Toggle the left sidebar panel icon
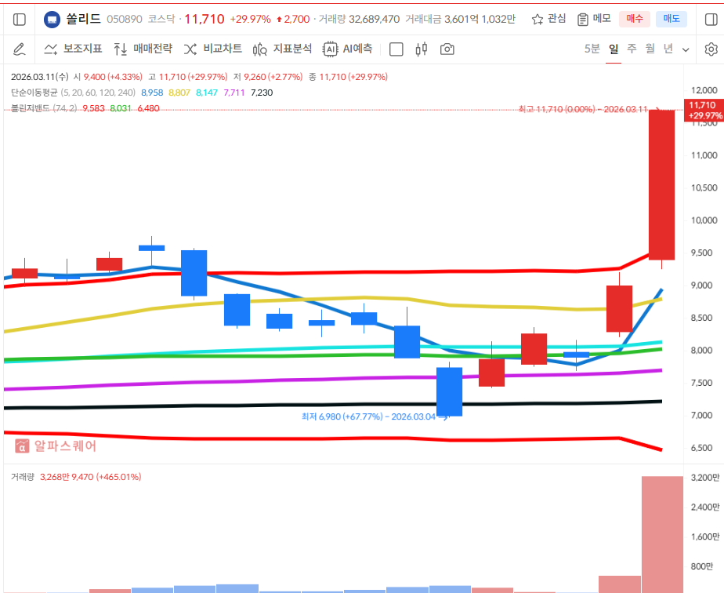The height and width of the screenshot is (593, 724). tap(20, 19)
